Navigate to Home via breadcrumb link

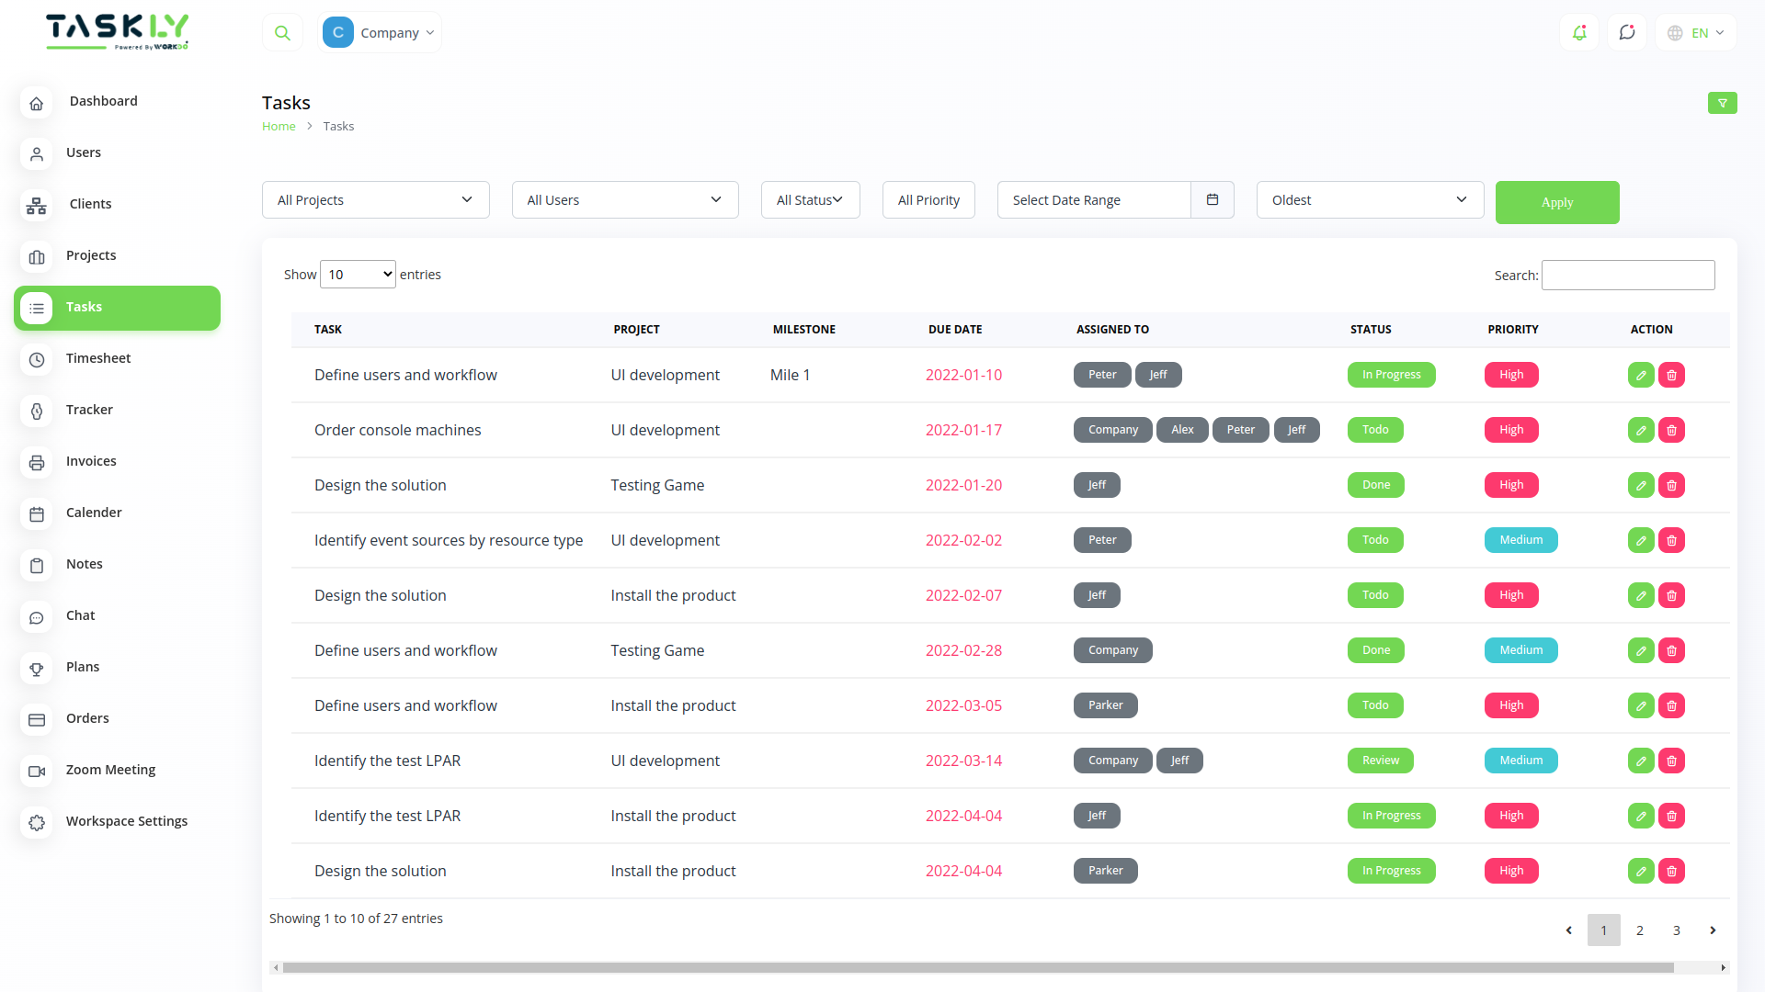point(279,126)
